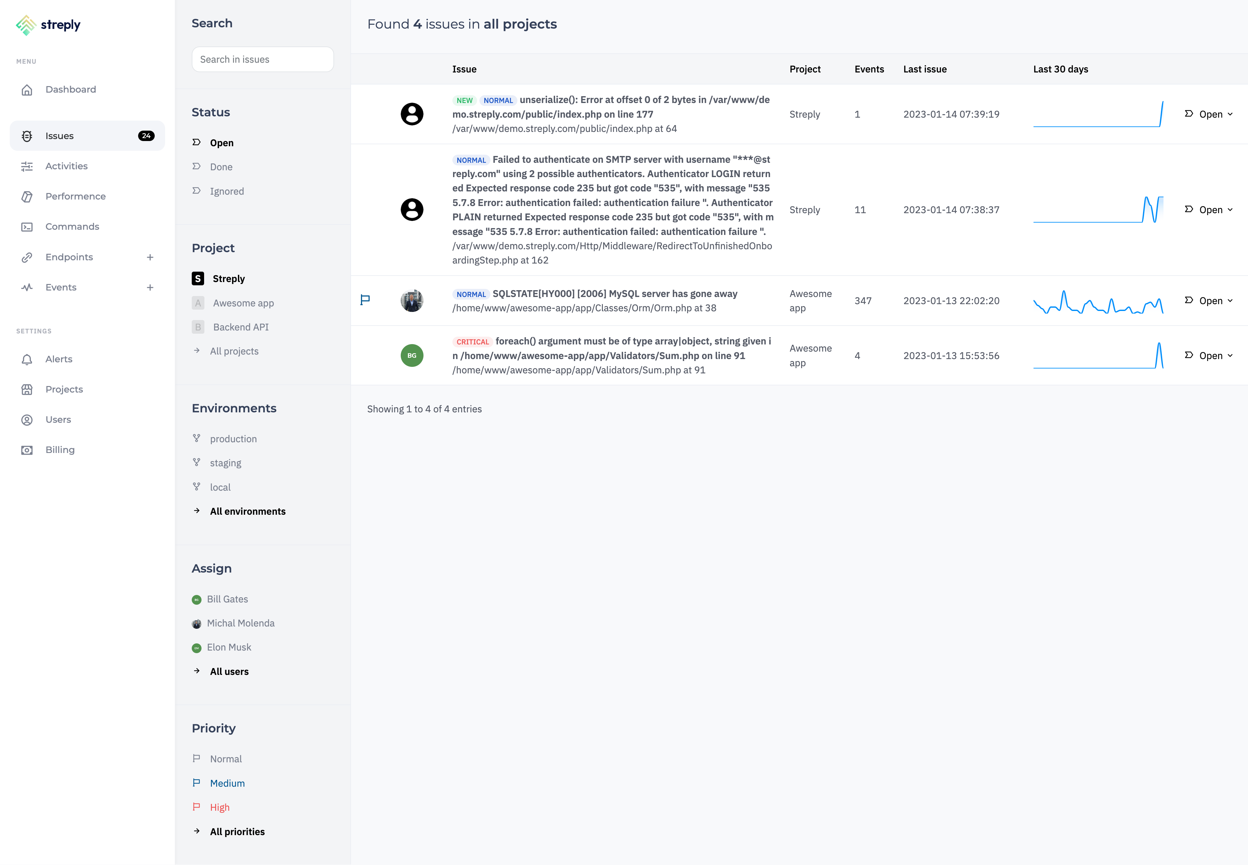Click the Billing icon in settings
1248x865 pixels.
27,450
